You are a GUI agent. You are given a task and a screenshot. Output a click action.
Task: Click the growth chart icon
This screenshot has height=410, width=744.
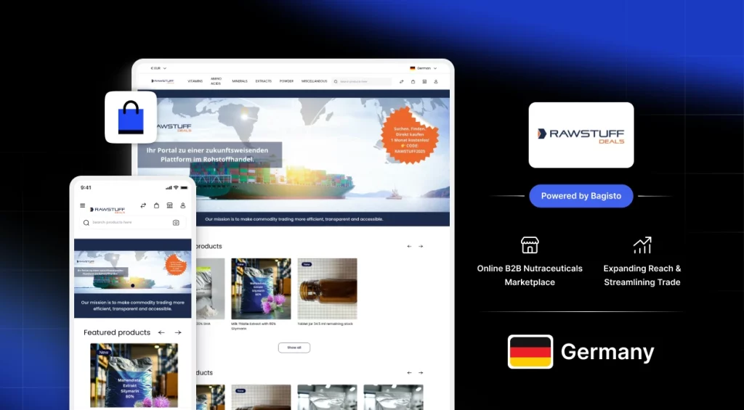coord(642,245)
